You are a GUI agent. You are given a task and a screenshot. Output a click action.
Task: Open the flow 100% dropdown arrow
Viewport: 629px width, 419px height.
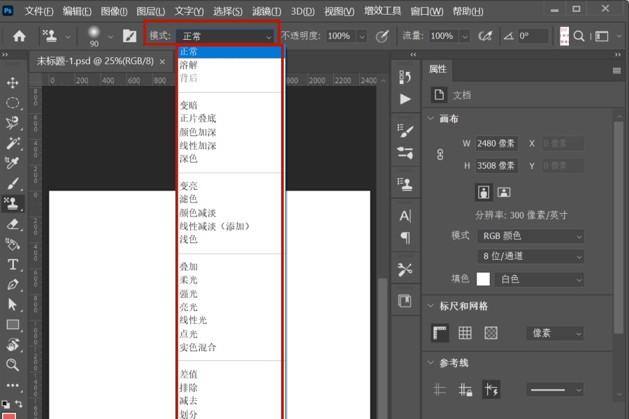click(465, 36)
